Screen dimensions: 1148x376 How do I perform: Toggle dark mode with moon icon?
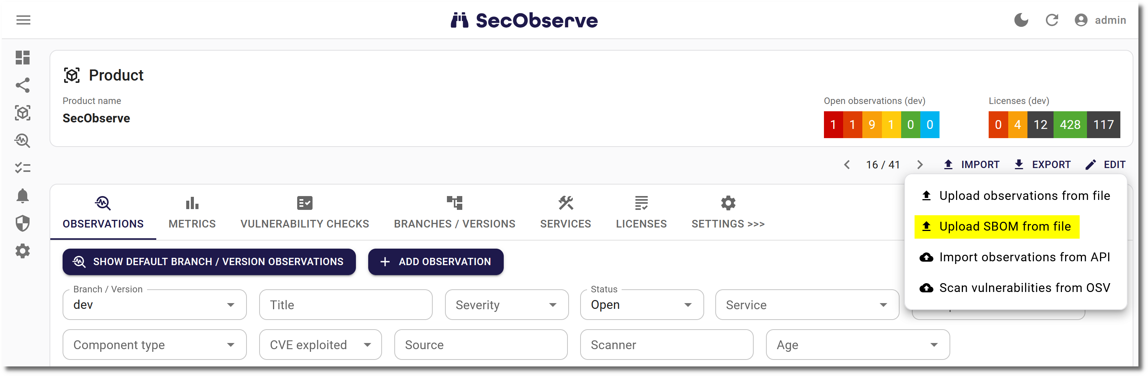(x=1021, y=20)
